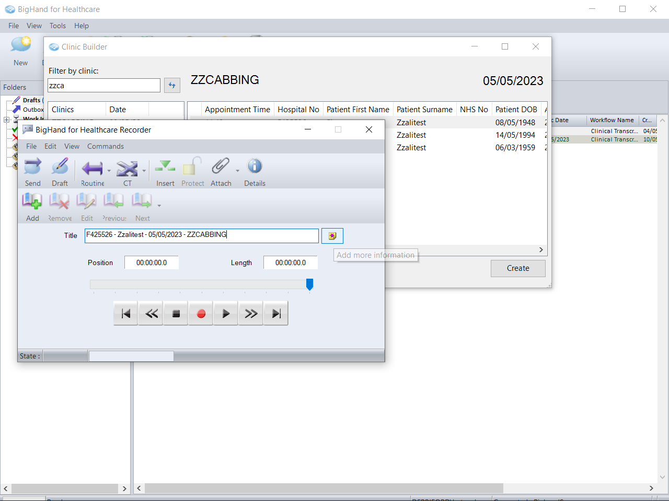Open the main window Help menu
The height and width of the screenshot is (501, 669).
[x=82, y=26]
